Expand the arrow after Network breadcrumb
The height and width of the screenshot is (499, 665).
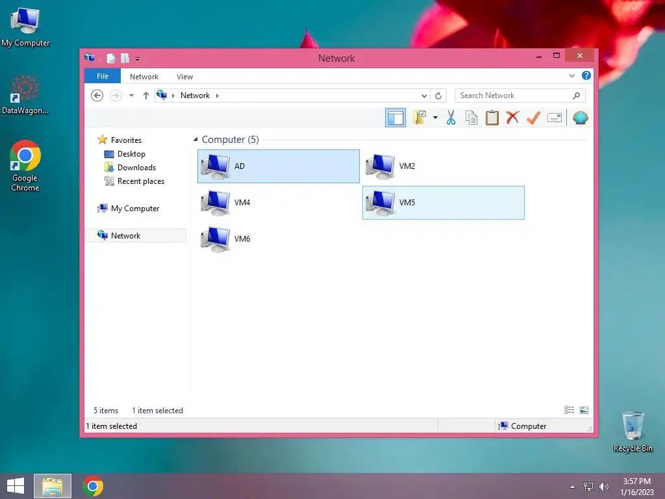click(218, 96)
